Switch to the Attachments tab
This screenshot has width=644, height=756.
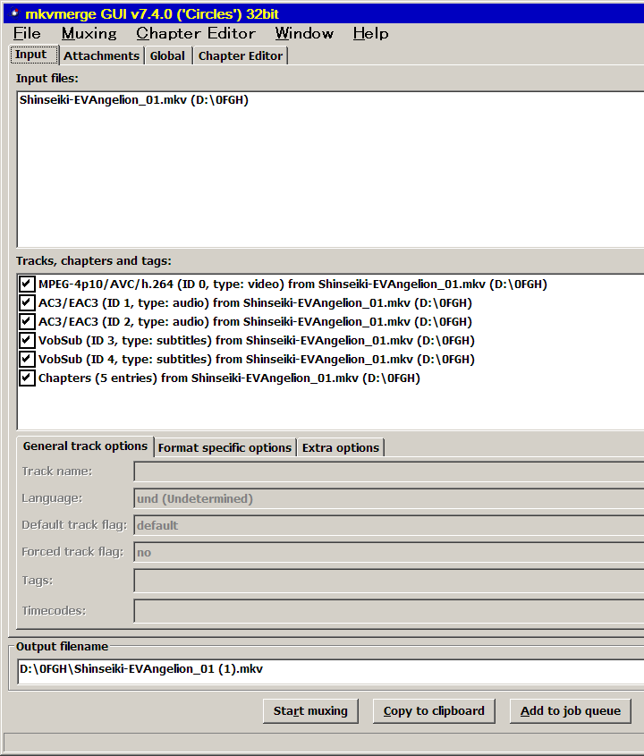click(101, 56)
